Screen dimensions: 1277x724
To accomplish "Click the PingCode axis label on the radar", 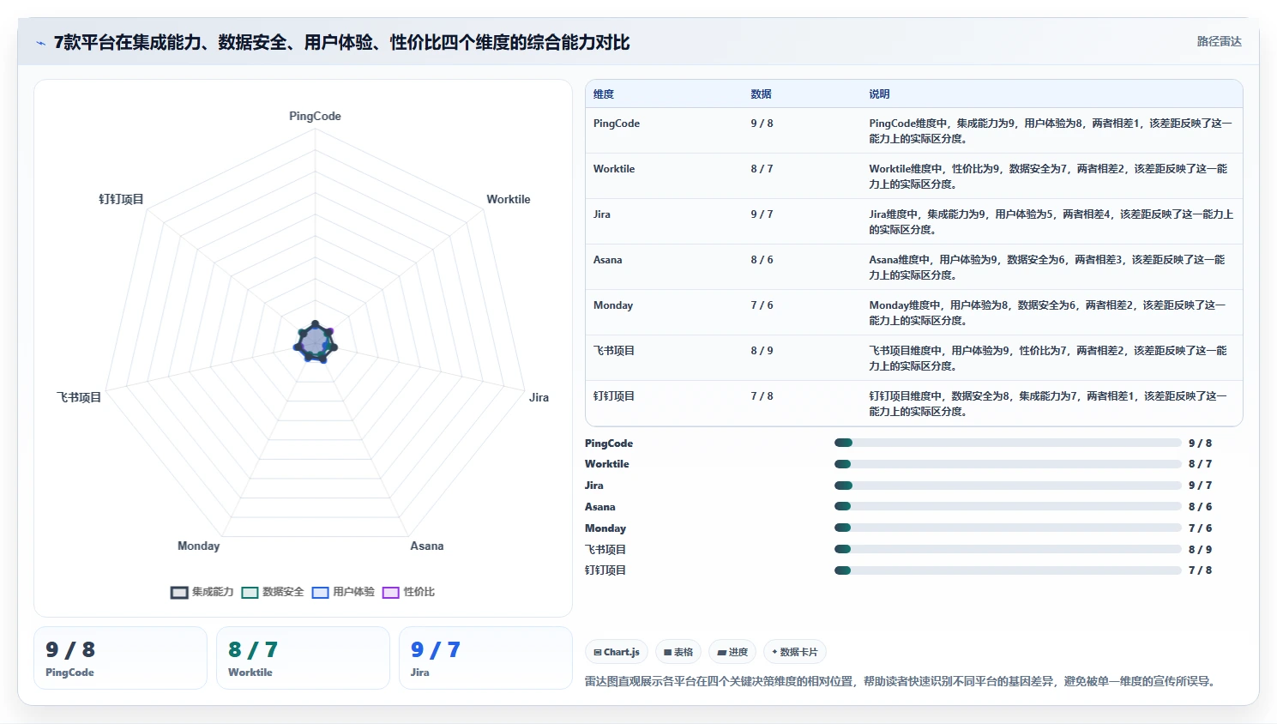I will click(x=315, y=116).
